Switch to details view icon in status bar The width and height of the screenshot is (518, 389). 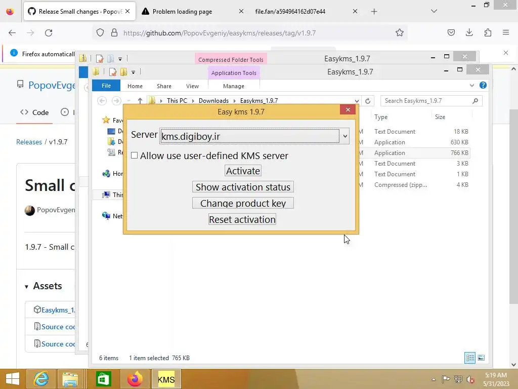(470, 358)
